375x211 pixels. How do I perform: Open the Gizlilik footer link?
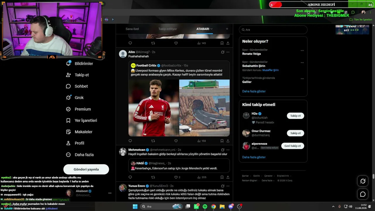point(256,176)
